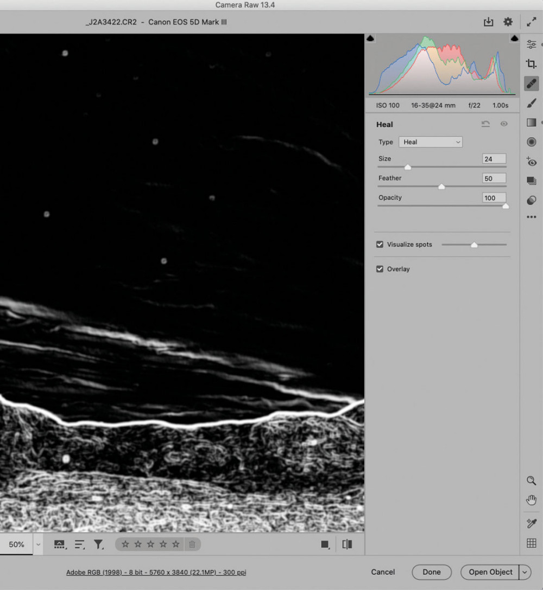Click the Size slider handle
Screen dimensions: 543x590
point(408,167)
